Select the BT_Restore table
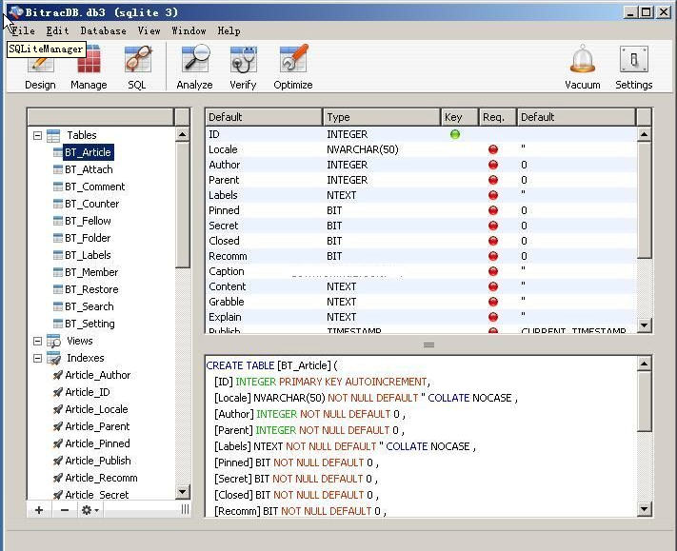Screen dimensions: 677x551 pyautogui.click(x=91, y=289)
